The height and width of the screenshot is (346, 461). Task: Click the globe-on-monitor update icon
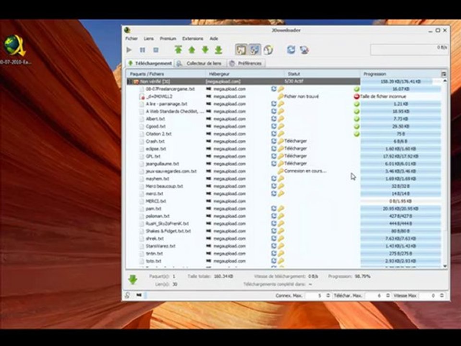click(x=304, y=50)
